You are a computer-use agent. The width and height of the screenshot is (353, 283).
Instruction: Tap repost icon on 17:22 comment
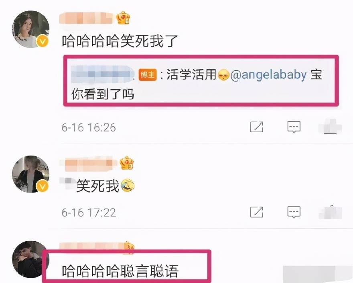(257, 212)
